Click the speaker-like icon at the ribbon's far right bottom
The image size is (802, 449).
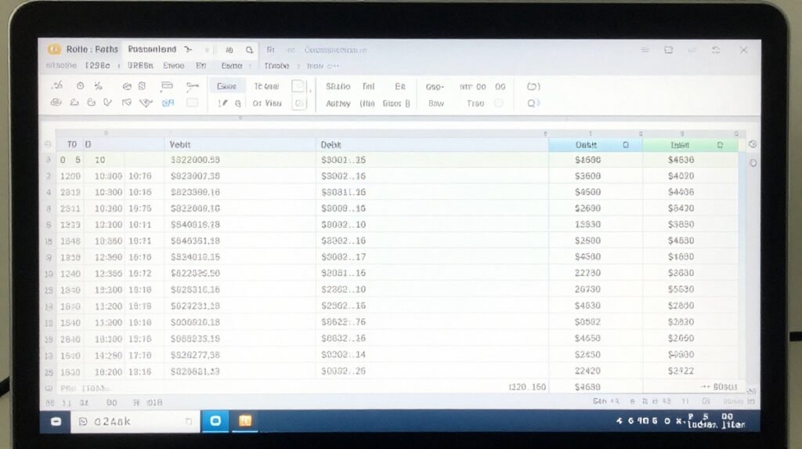tap(533, 103)
